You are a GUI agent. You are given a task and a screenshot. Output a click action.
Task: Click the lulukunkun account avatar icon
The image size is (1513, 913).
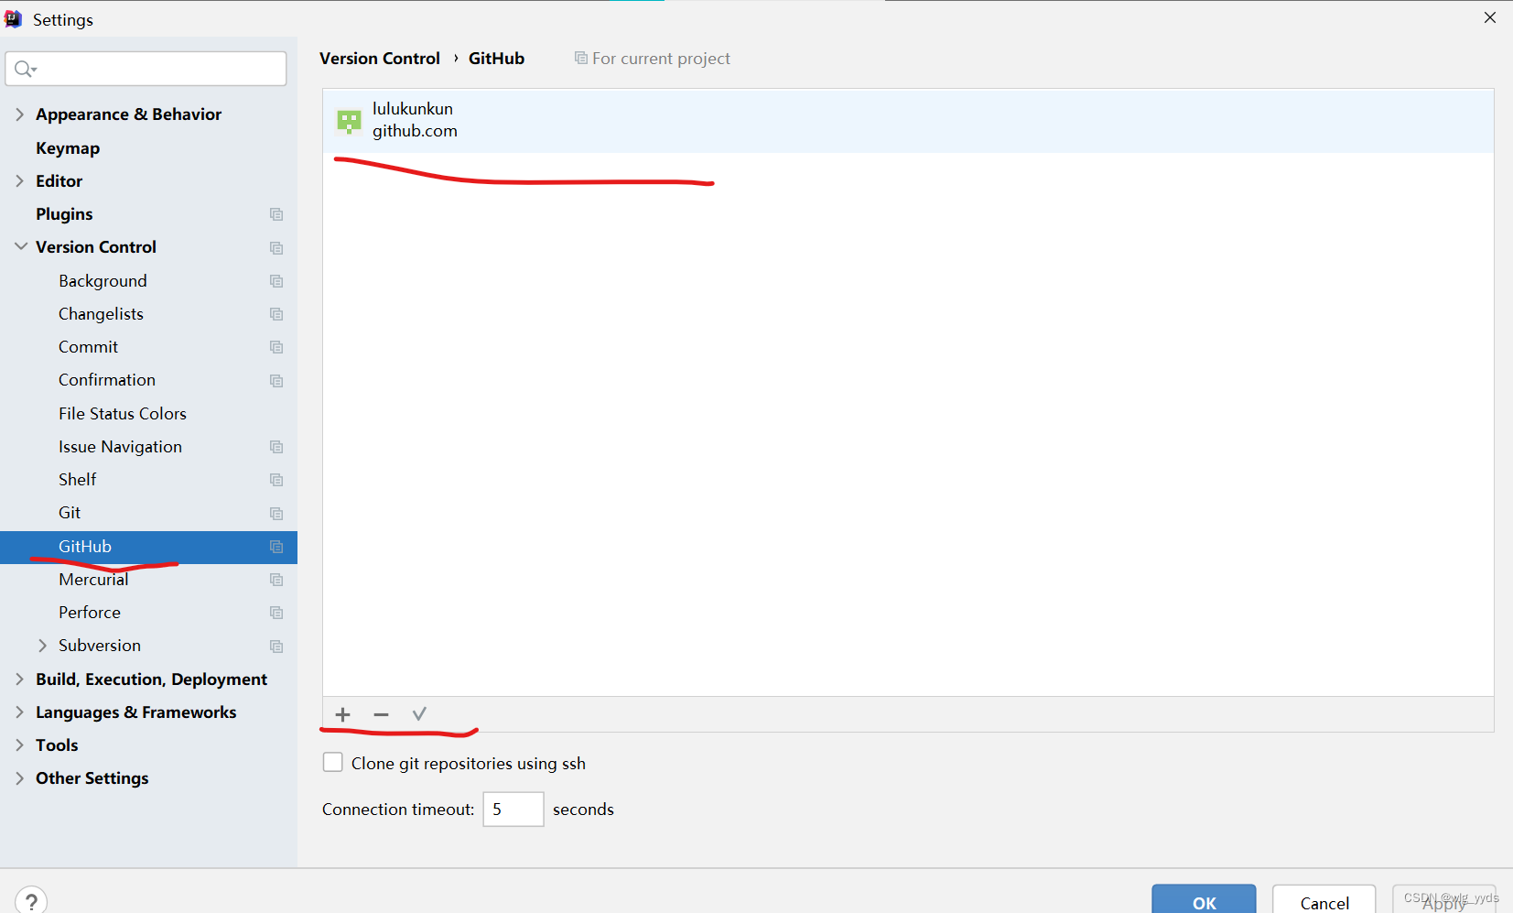pos(349,122)
